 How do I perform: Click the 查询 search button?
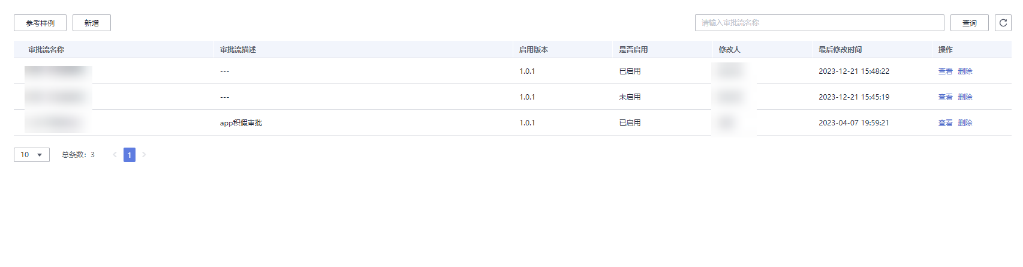pyautogui.click(x=970, y=23)
